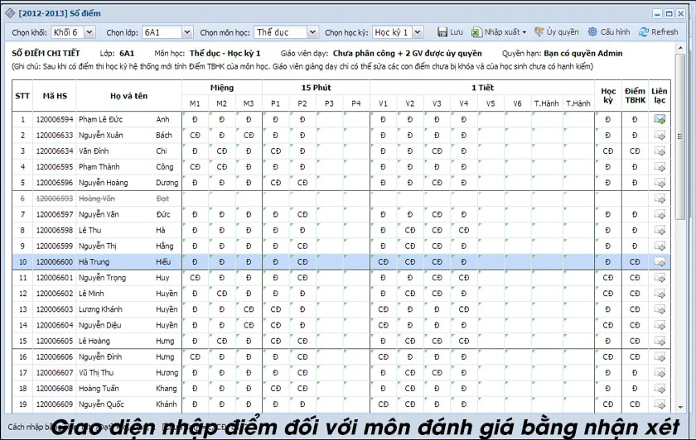Open the Nhập xuất Excel menu

click(x=499, y=32)
